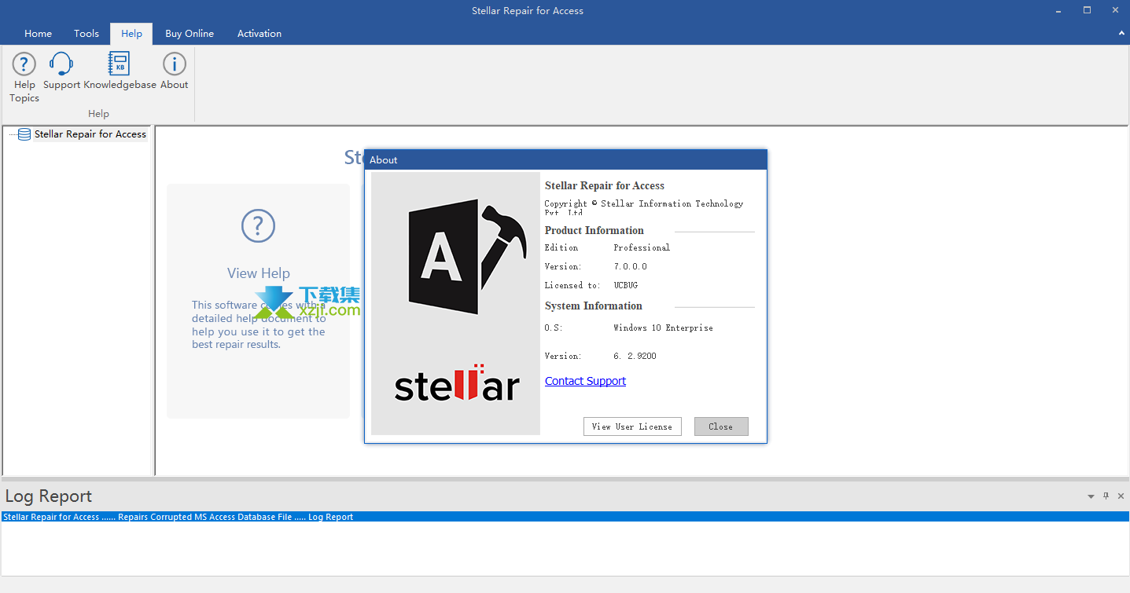
Task: Click the View User License button
Action: (x=632, y=426)
